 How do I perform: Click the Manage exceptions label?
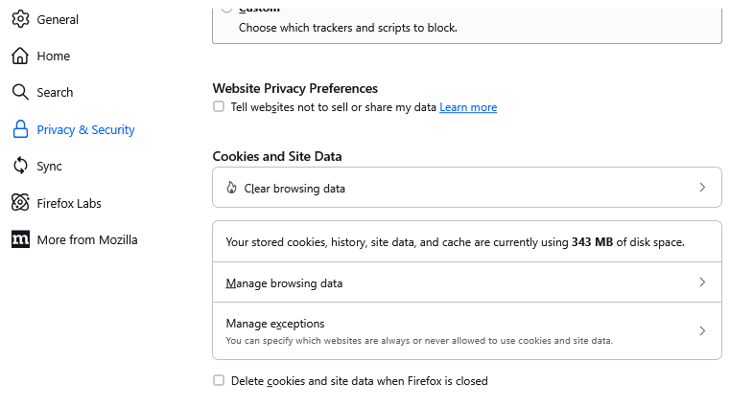pos(275,324)
